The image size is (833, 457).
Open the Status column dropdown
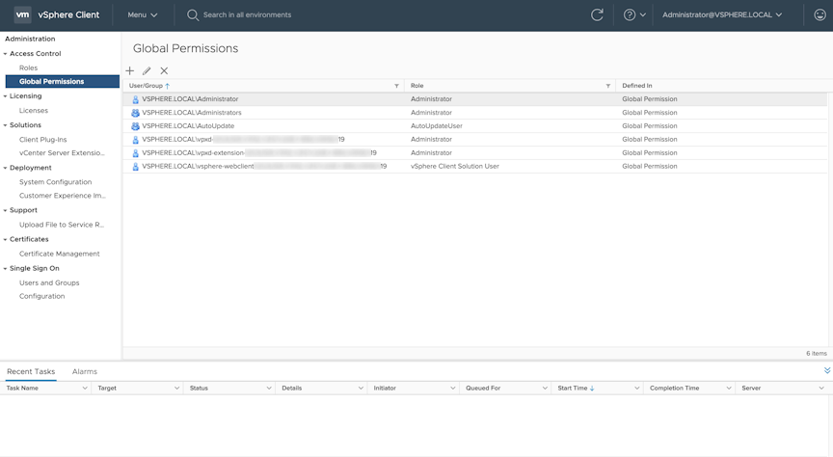269,388
